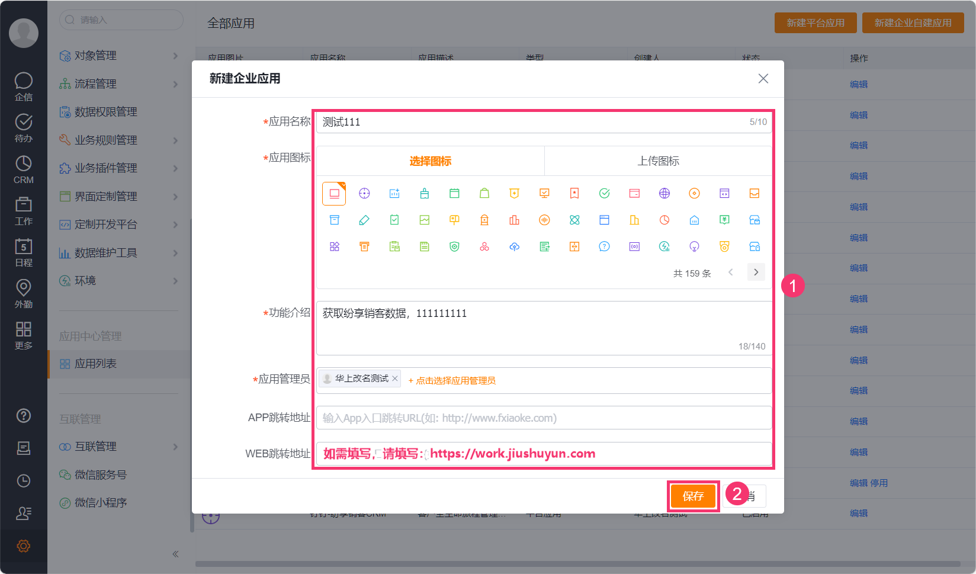Select the purple globe app icon
Image resolution: width=976 pixels, height=574 pixels.
coord(664,193)
